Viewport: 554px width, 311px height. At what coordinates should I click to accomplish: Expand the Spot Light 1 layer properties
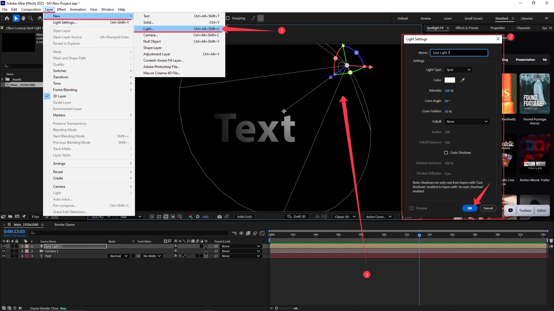[22, 246]
